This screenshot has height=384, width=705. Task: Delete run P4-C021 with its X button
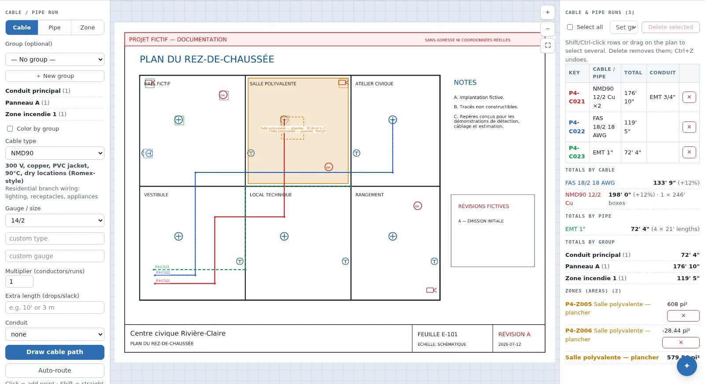point(689,97)
